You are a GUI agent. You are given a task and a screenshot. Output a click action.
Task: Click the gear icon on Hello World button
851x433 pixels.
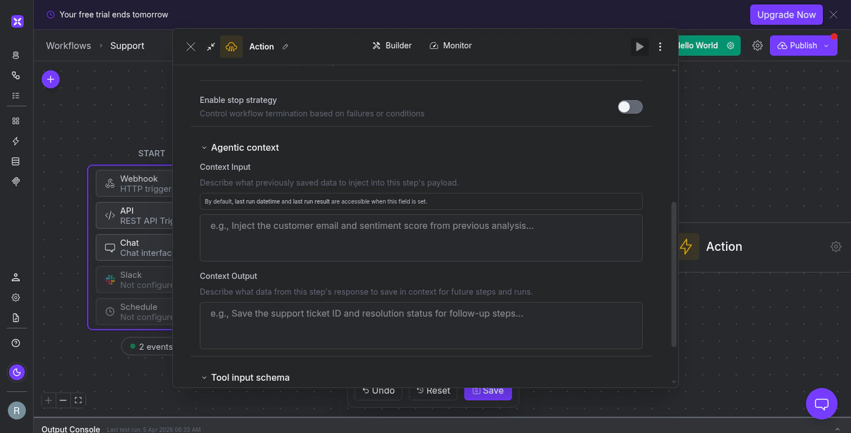pos(731,46)
